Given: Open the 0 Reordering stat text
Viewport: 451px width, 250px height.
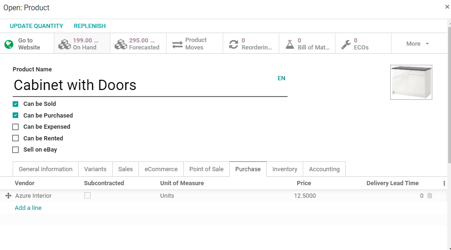Looking at the screenshot, I should click(256, 44).
